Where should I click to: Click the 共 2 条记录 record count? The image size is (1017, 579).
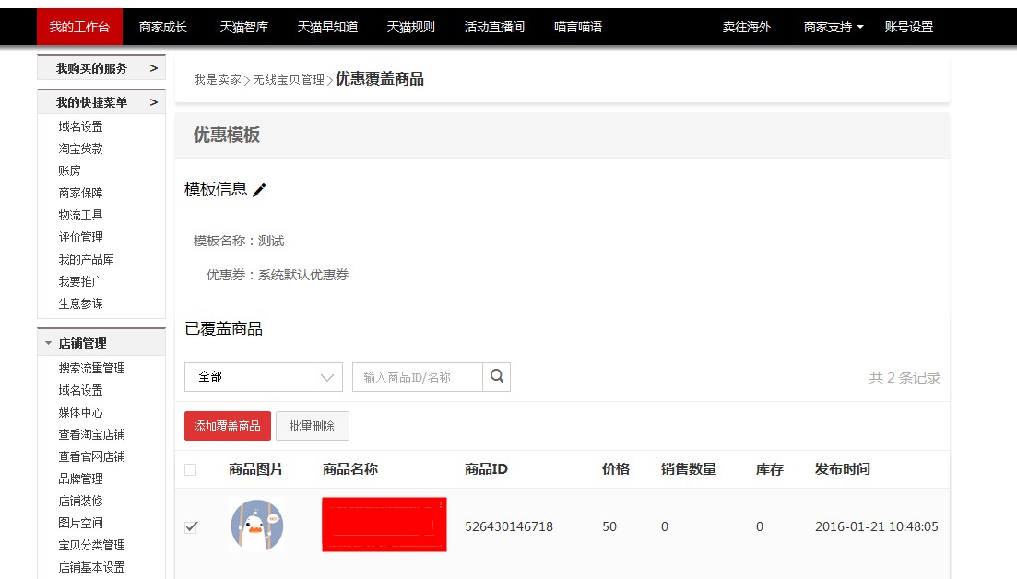[905, 377]
